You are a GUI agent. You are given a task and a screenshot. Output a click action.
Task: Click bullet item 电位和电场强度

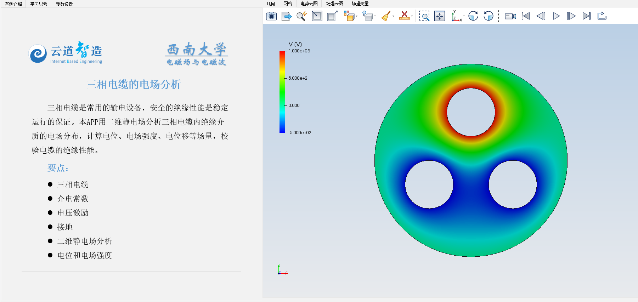tap(85, 255)
